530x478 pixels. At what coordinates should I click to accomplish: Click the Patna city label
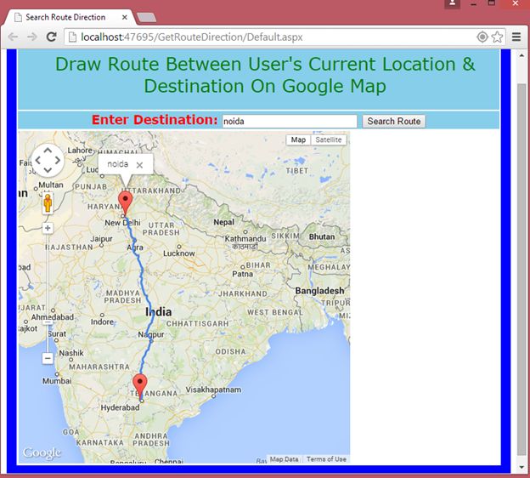click(x=242, y=274)
